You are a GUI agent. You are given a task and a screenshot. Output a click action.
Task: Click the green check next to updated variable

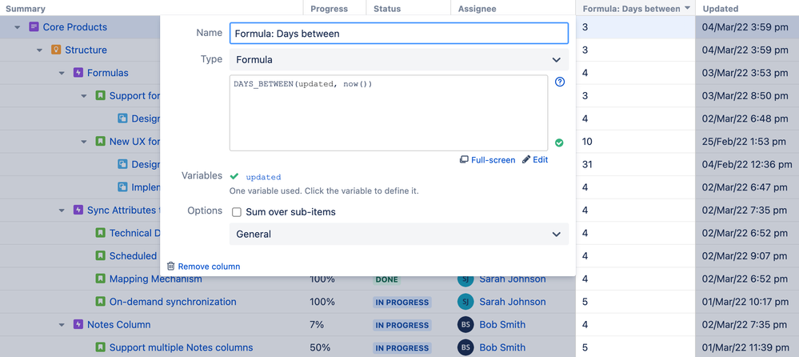point(234,176)
